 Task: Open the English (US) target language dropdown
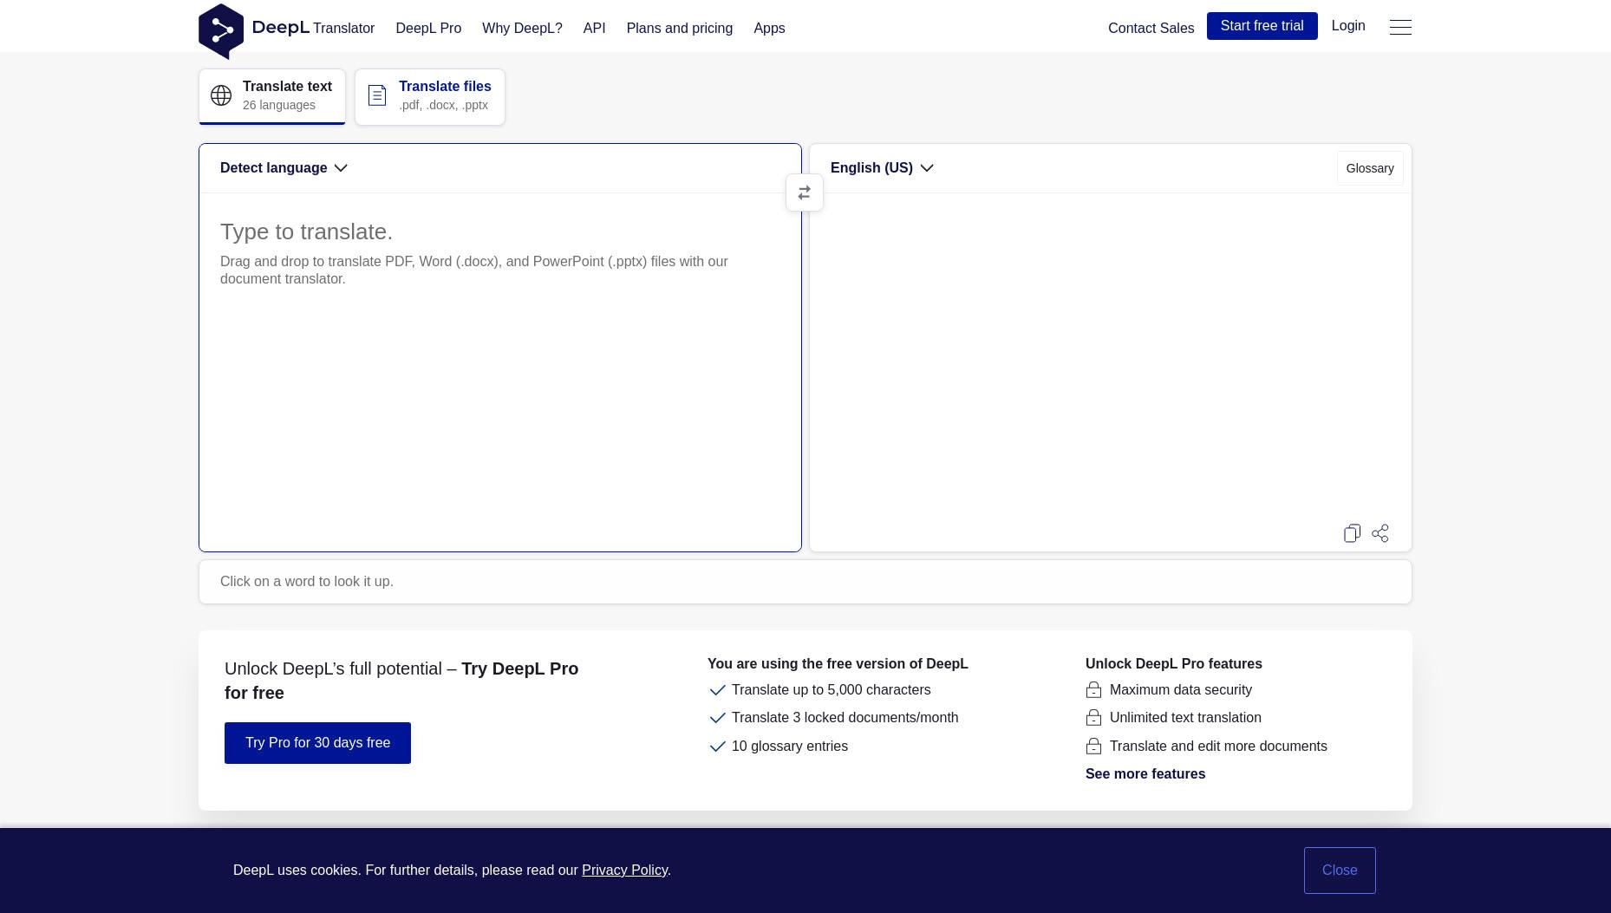pyautogui.click(x=882, y=168)
